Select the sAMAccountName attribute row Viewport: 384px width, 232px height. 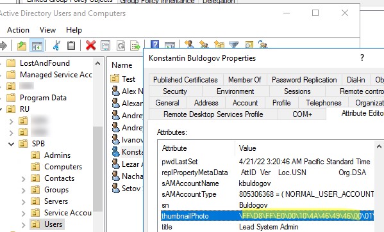click(x=267, y=183)
